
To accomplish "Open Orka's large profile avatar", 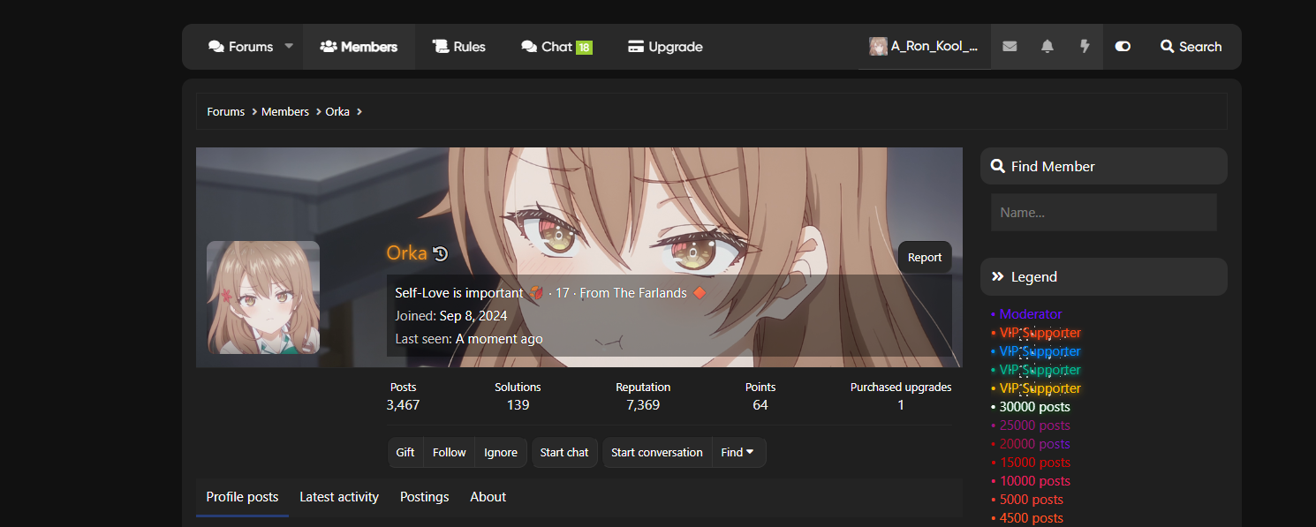I will (x=263, y=297).
